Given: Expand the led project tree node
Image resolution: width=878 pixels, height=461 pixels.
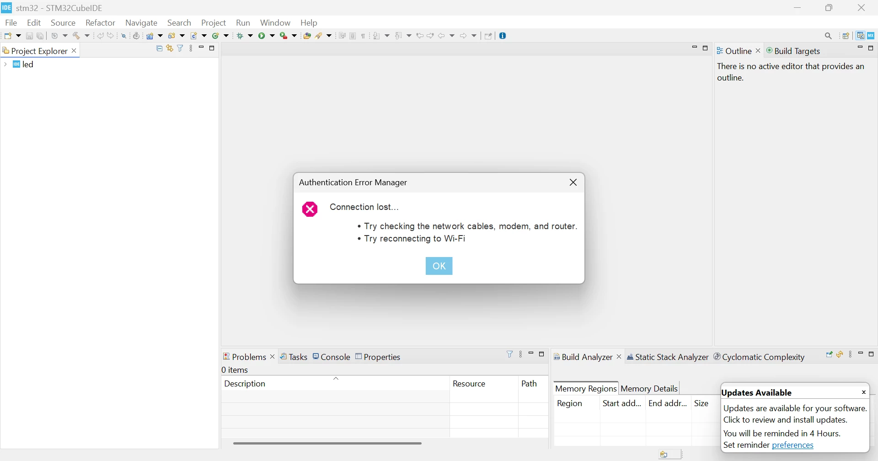Looking at the screenshot, I should click(5, 64).
